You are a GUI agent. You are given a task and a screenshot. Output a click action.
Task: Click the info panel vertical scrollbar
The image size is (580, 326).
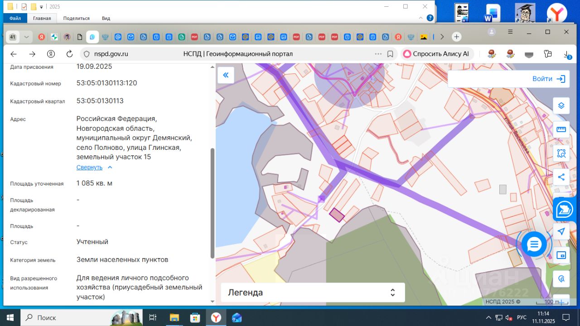point(213,202)
